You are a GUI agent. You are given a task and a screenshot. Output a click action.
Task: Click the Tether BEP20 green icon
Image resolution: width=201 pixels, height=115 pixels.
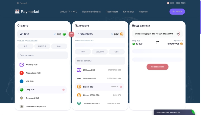tap(79, 103)
